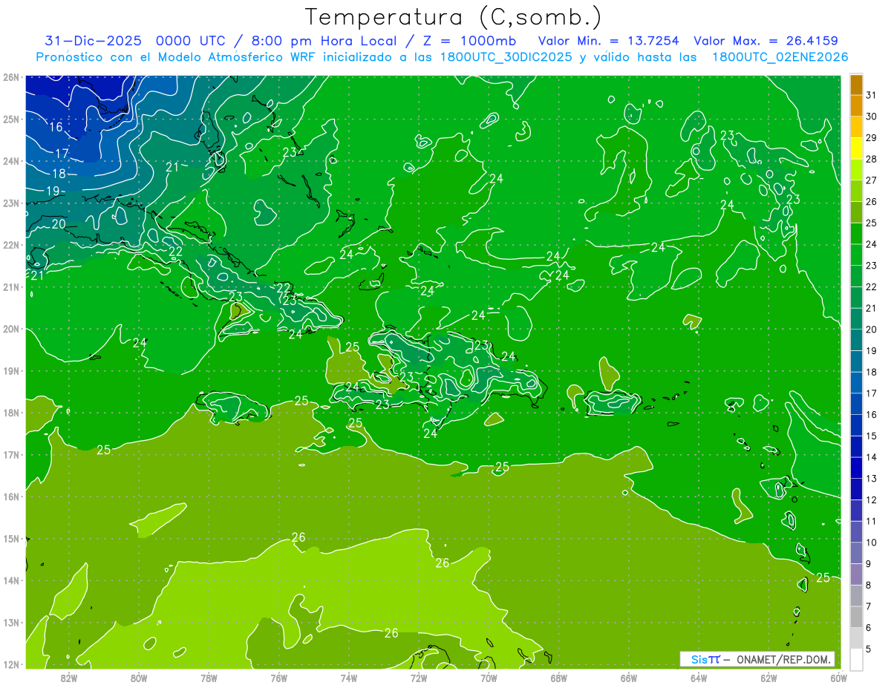This screenshot has width=891, height=688.
Task: Click the initialization stamp "1800UTC_30DIC2025"
Action: click(506, 57)
